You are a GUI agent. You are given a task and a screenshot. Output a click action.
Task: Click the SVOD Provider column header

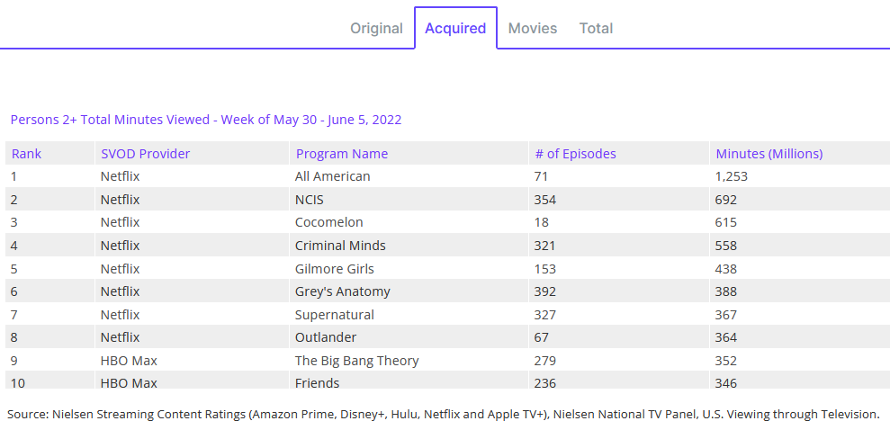(146, 154)
